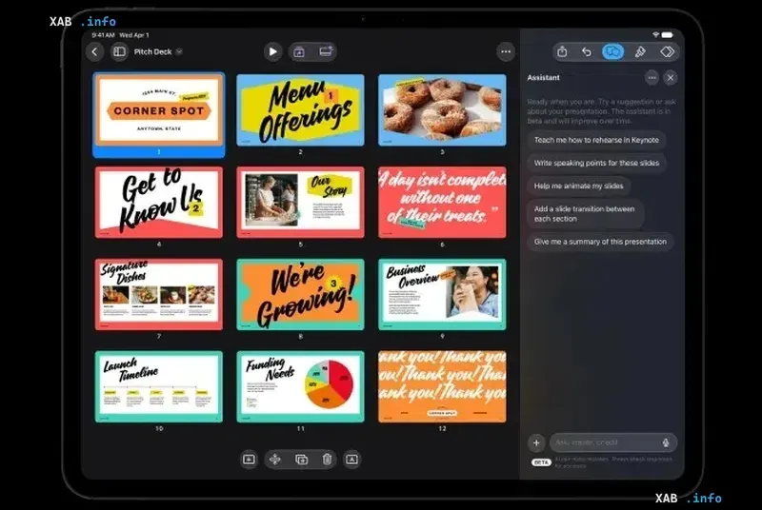
Task: Select the Our Story slide 5
Action: 300,203
